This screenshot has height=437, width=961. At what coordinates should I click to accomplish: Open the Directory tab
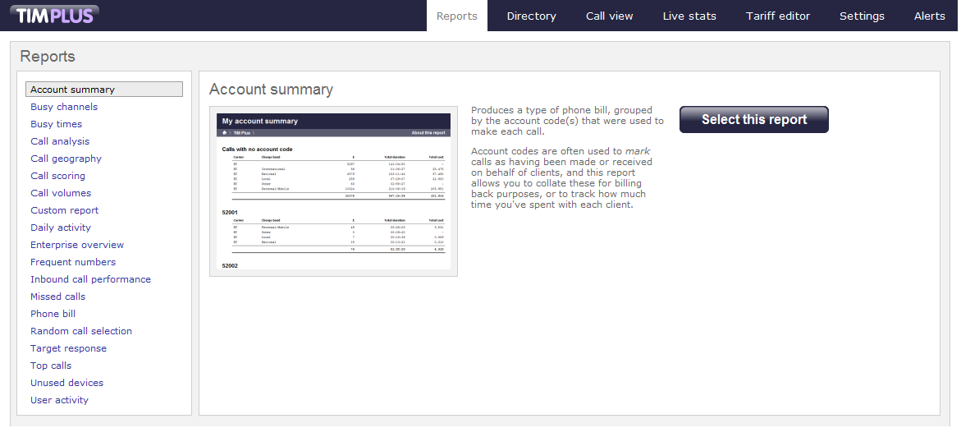tap(531, 16)
